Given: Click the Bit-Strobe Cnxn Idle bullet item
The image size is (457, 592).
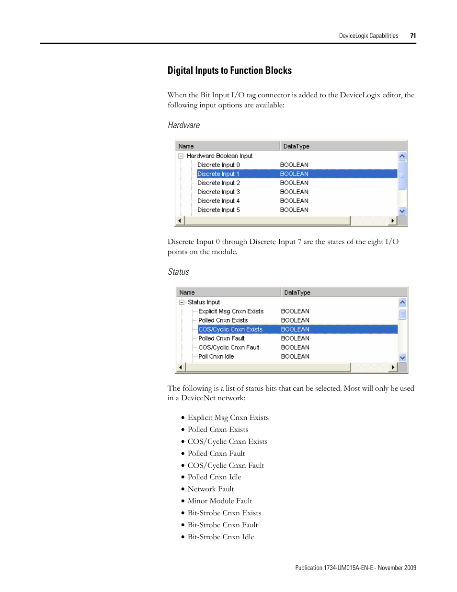Looking at the screenshot, I should tap(221, 537).
